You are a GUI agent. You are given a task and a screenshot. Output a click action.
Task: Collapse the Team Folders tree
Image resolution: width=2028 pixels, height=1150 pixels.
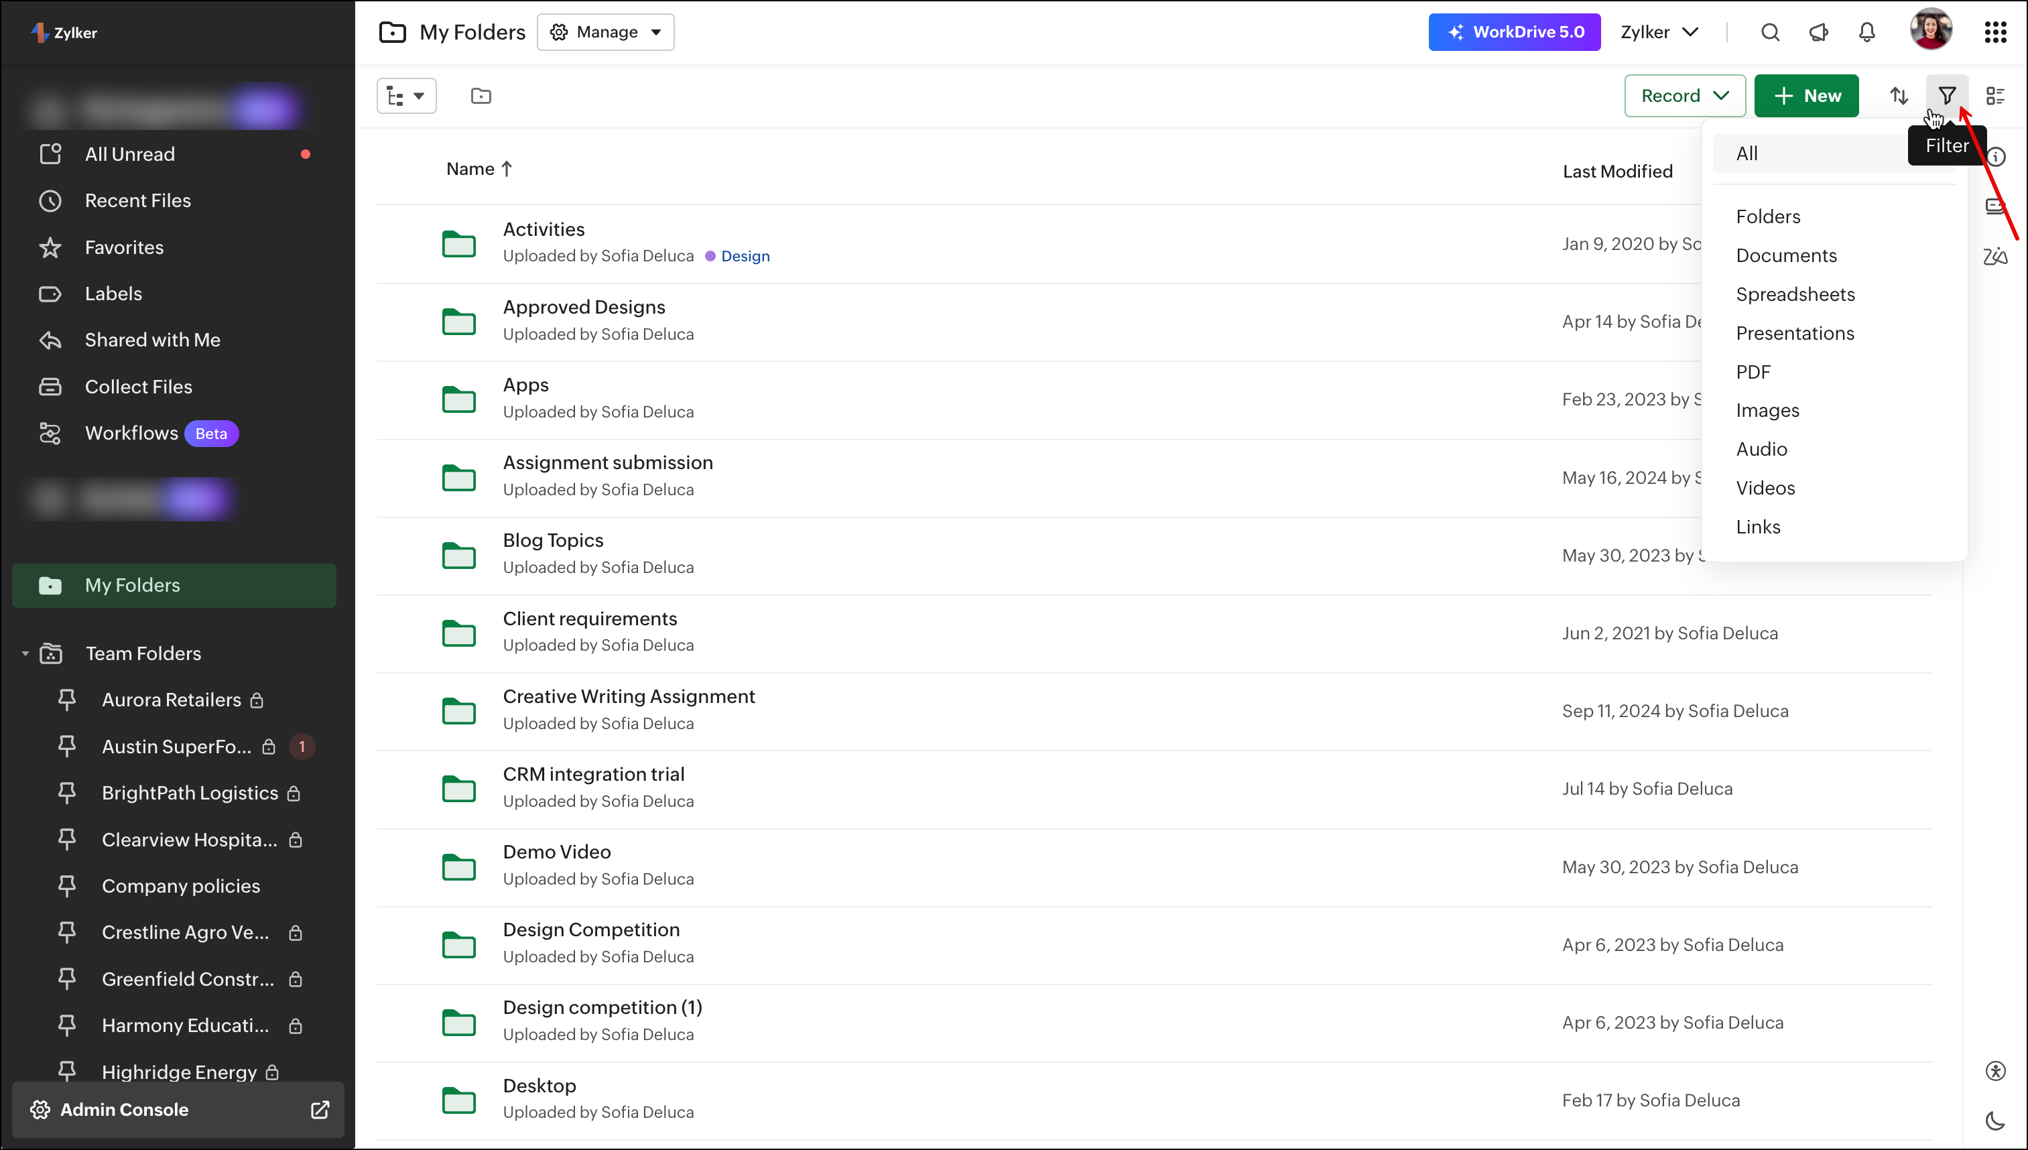[x=25, y=653]
